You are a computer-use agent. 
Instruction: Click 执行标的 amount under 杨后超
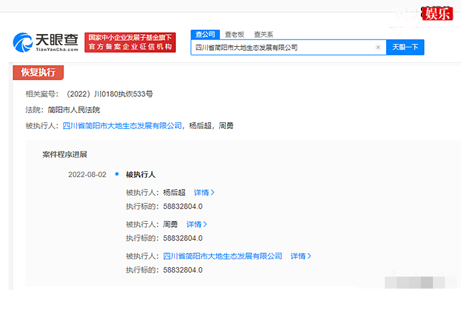[183, 206]
